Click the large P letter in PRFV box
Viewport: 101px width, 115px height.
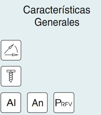58,103
